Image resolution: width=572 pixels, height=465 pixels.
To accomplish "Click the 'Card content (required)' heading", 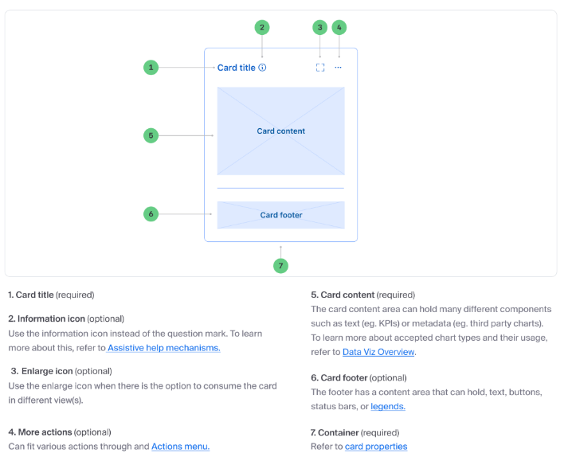I will (x=362, y=295).
